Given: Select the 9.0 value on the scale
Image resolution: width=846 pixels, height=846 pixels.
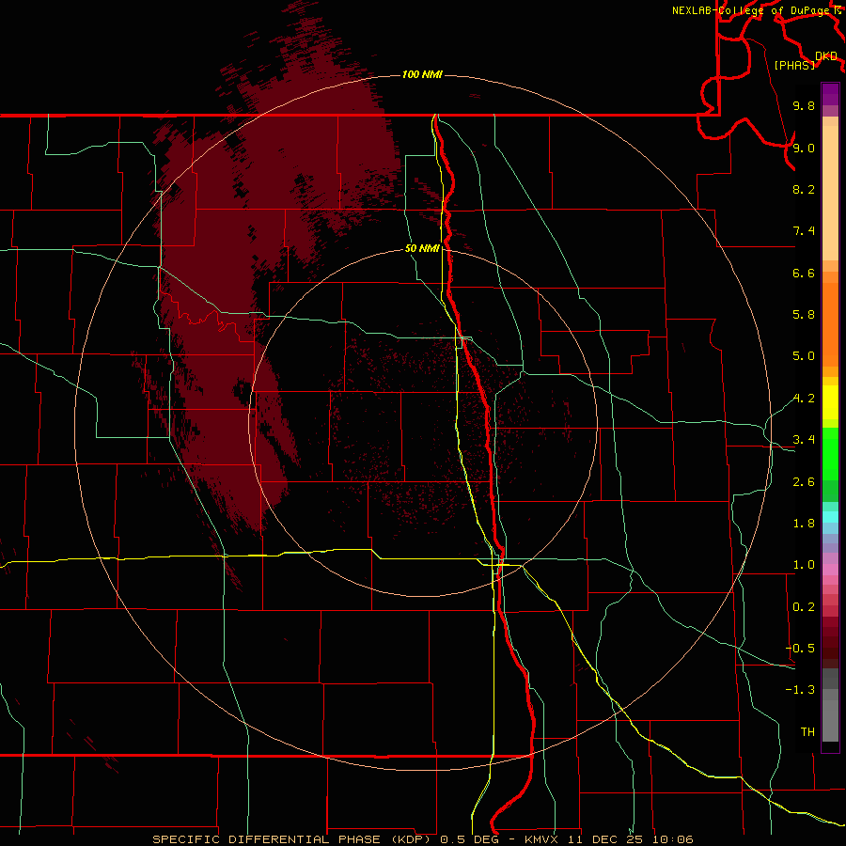Looking at the screenshot, I should pos(804,148).
